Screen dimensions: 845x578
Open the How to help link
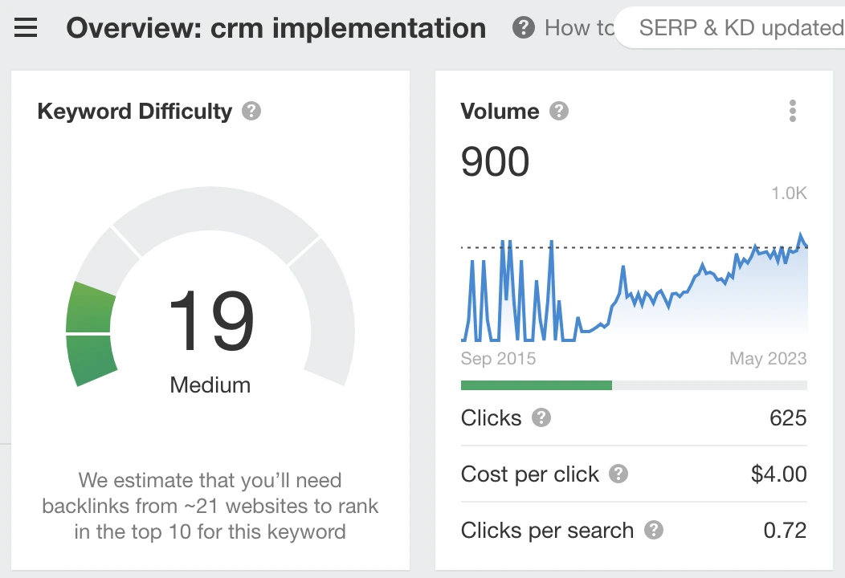[578, 28]
